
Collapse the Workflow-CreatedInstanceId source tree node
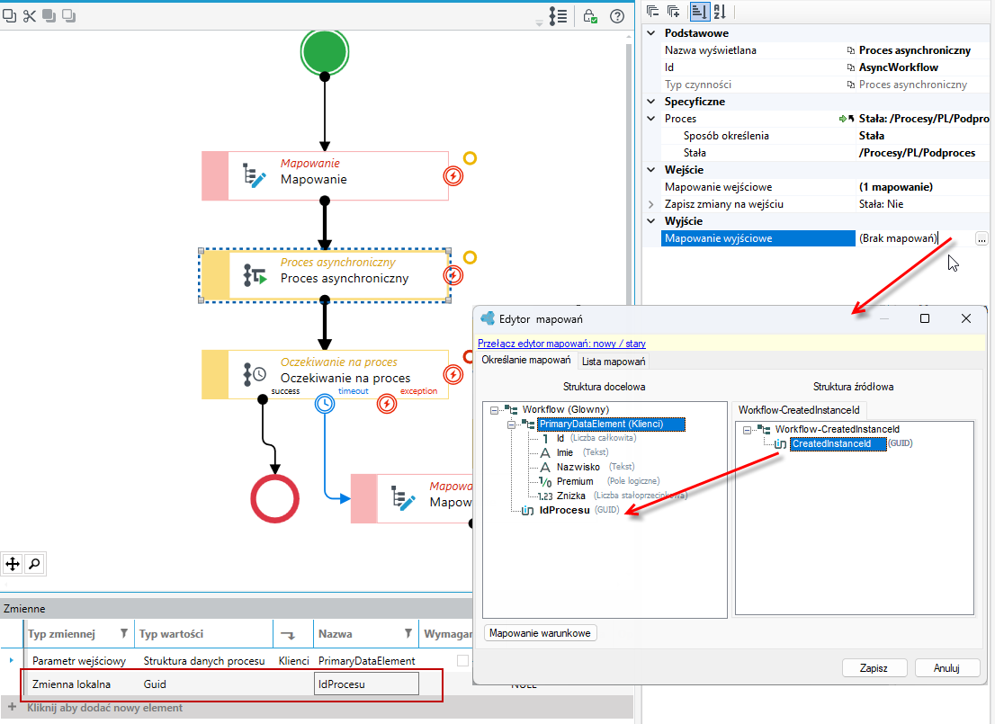[x=748, y=430]
